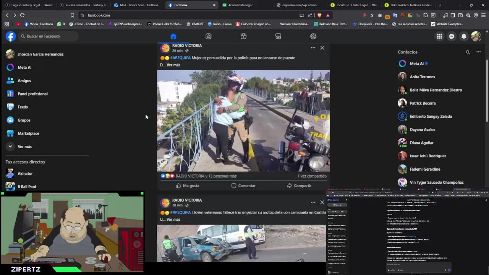Search contacts with the magnifier icon
Screen dimensions: 489x275
pyautogui.click(x=468, y=52)
